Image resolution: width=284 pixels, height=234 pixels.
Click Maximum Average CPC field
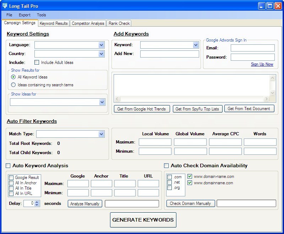225,142
